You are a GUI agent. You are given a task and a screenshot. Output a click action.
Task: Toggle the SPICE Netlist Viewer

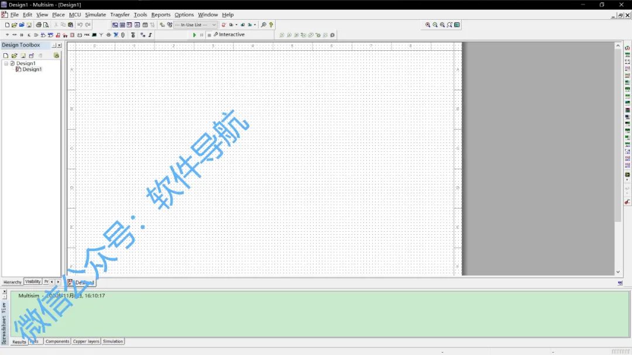click(129, 25)
